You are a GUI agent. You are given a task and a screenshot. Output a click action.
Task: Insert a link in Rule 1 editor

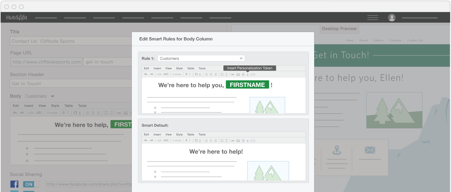[x=233, y=74]
